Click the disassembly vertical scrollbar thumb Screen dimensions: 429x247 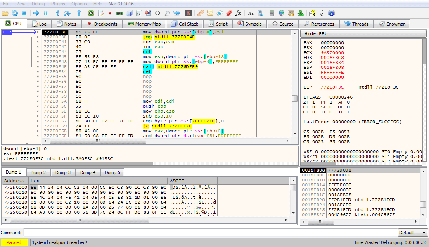(294, 98)
